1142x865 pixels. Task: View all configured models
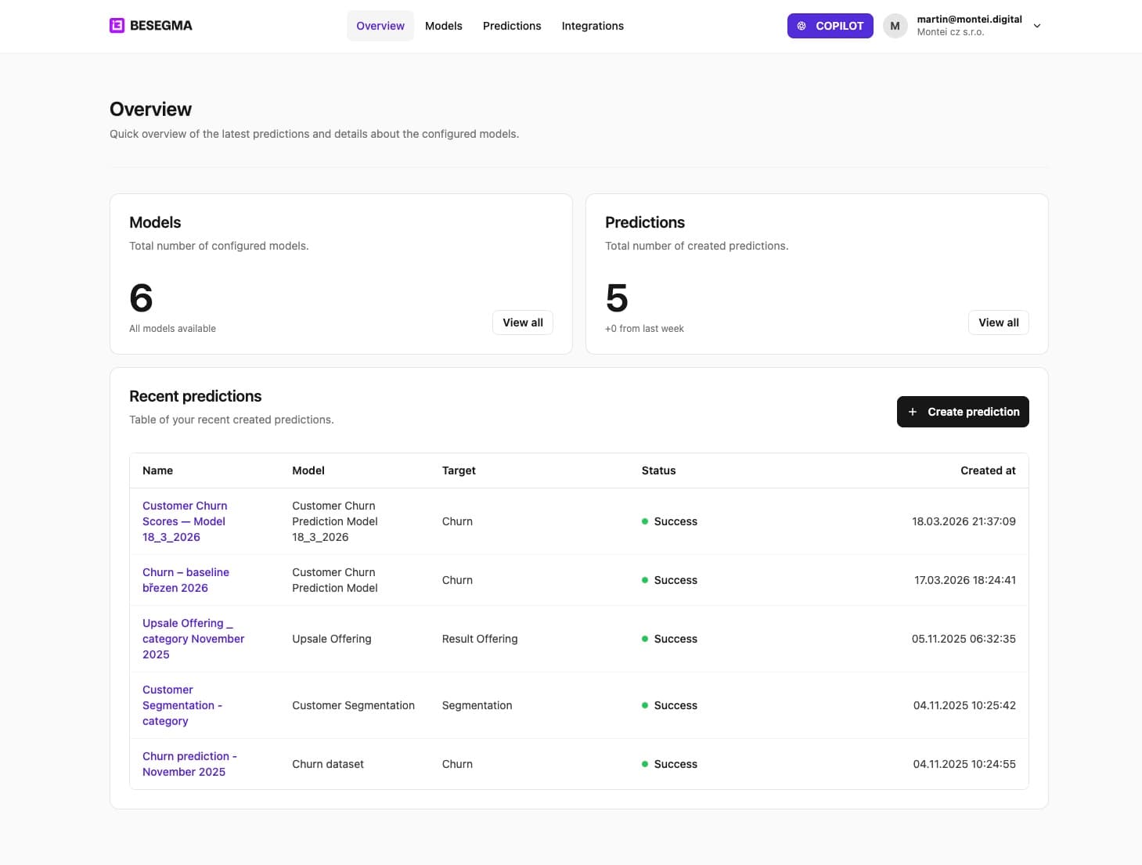click(x=522, y=322)
